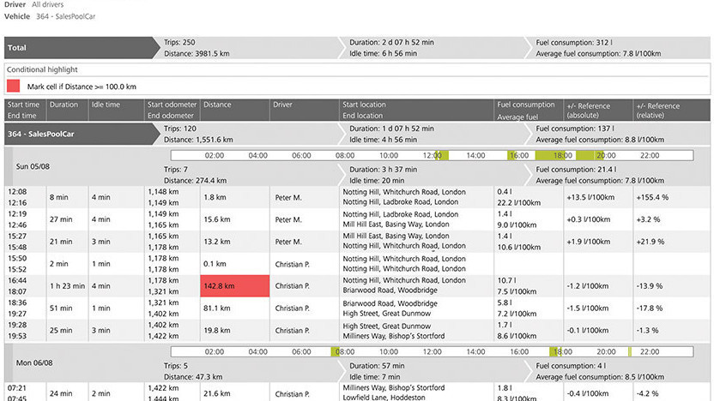Click the Driver column header

pyautogui.click(x=282, y=105)
